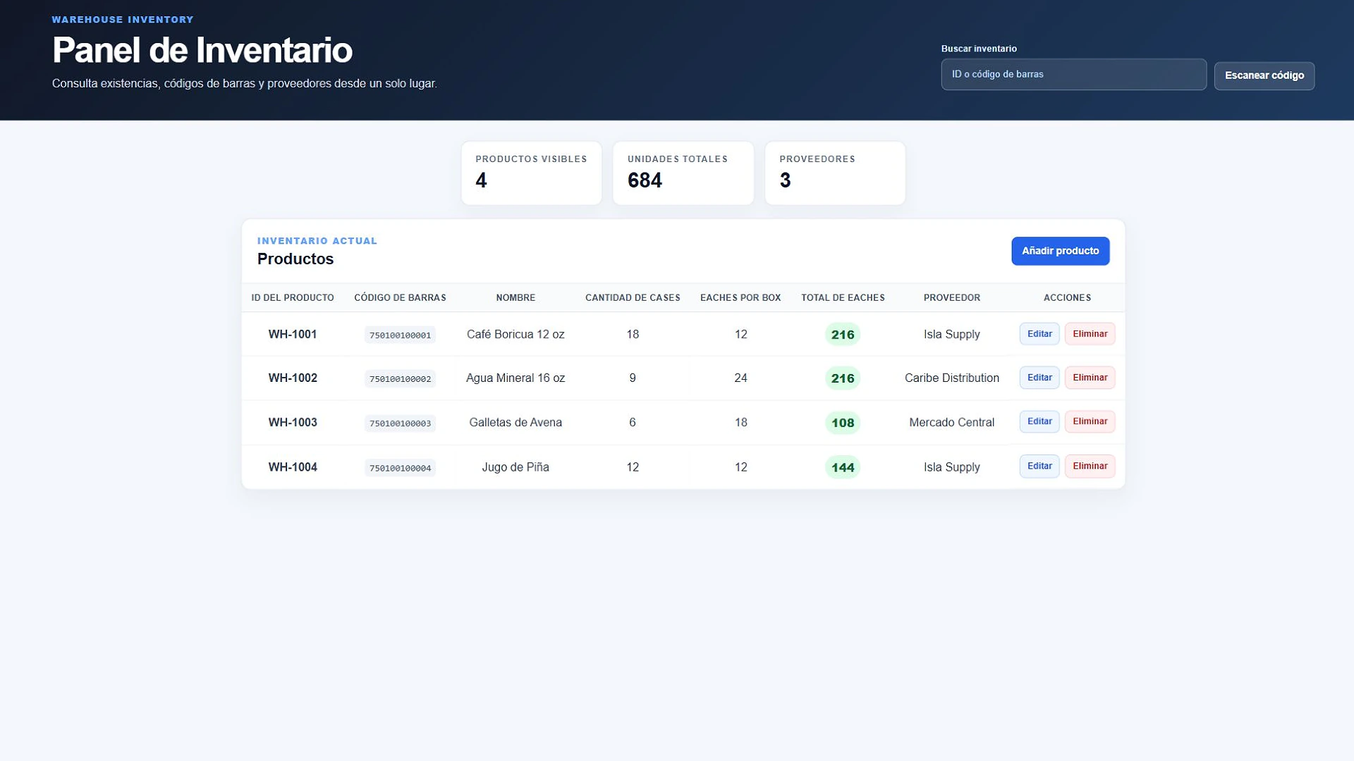Click the Total de Eaches column header
Image resolution: width=1354 pixels, height=761 pixels.
[x=843, y=297]
